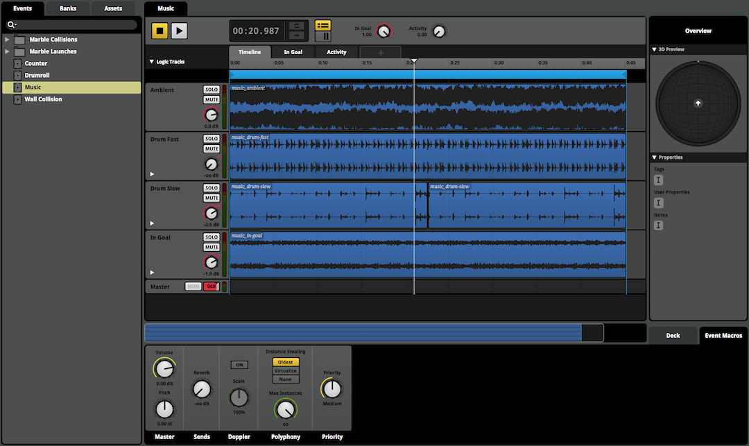Switch to the Assets tab
This screenshot has width=749, height=446.
[x=113, y=8]
